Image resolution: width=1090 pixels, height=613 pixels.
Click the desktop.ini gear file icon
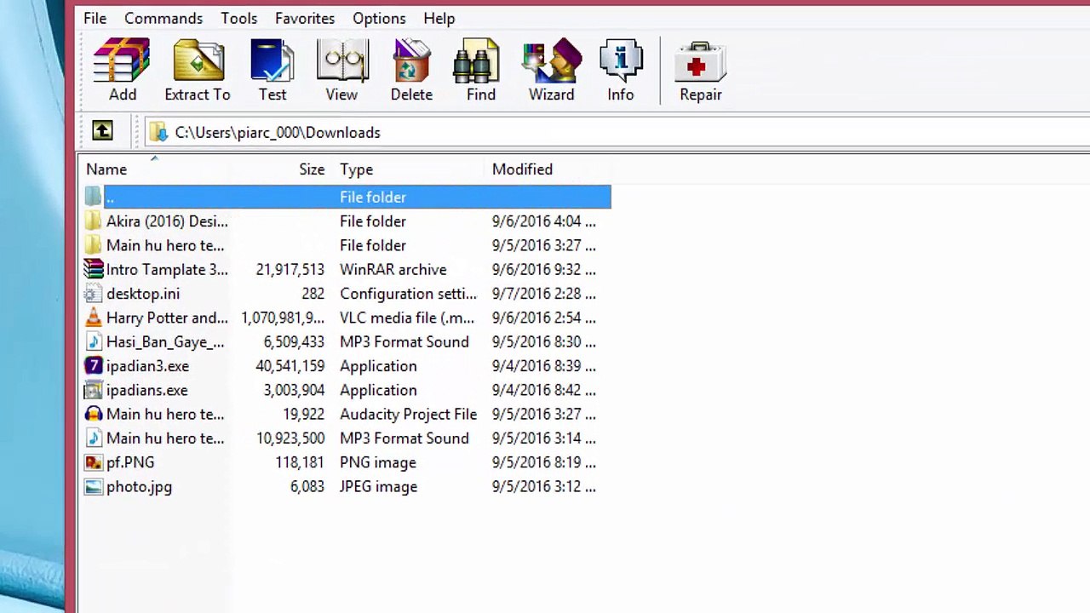(x=94, y=294)
